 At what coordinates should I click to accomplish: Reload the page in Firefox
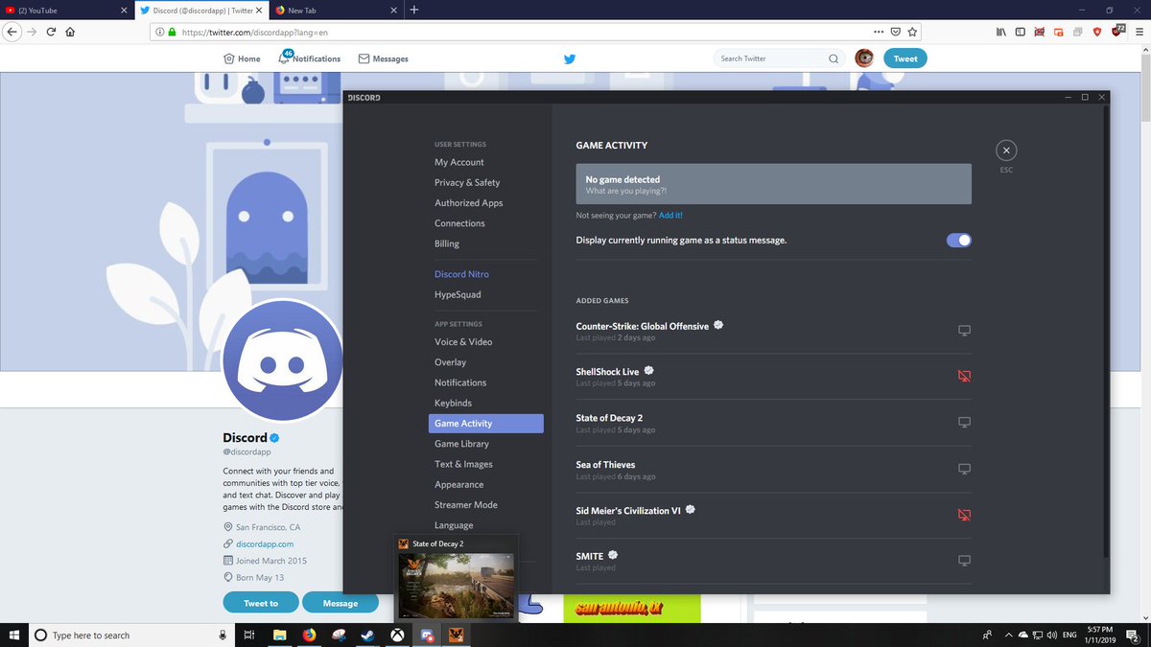click(51, 32)
